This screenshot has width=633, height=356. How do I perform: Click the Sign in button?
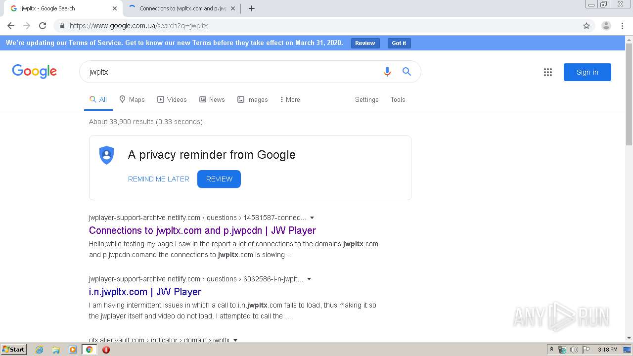(x=588, y=72)
